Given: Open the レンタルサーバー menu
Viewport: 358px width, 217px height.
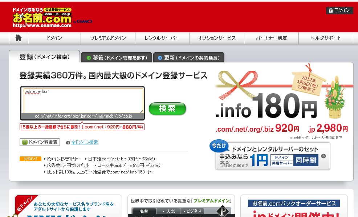Looking at the screenshot, I should [x=162, y=38].
